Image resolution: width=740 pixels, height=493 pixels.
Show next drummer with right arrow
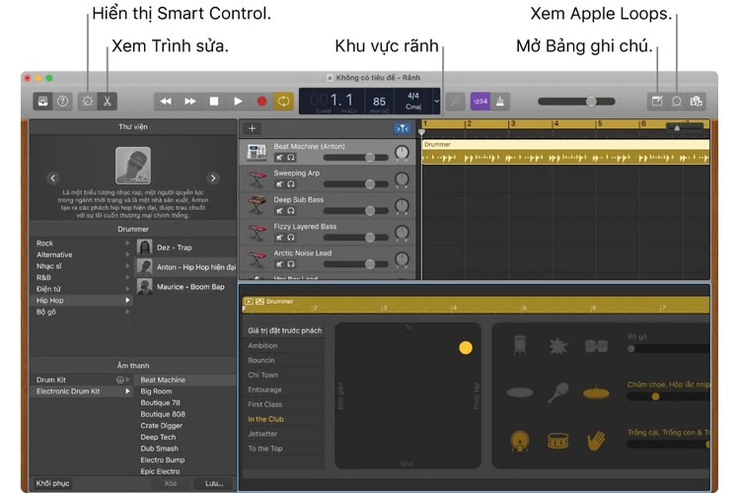tap(213, 178)
